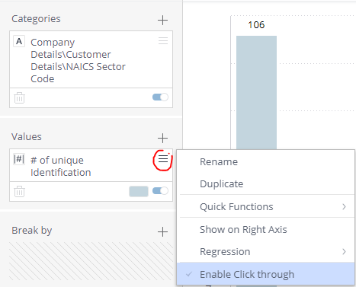Toggle off the NAICS Sector Code category

point(160,97)
